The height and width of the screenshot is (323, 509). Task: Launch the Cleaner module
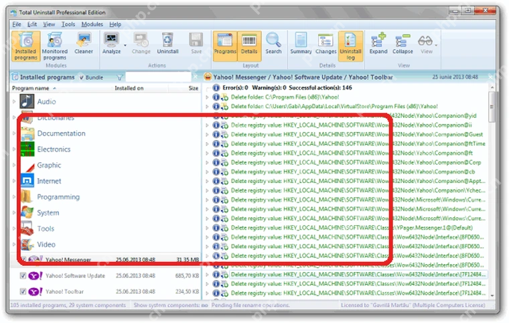tap(84, 43)
